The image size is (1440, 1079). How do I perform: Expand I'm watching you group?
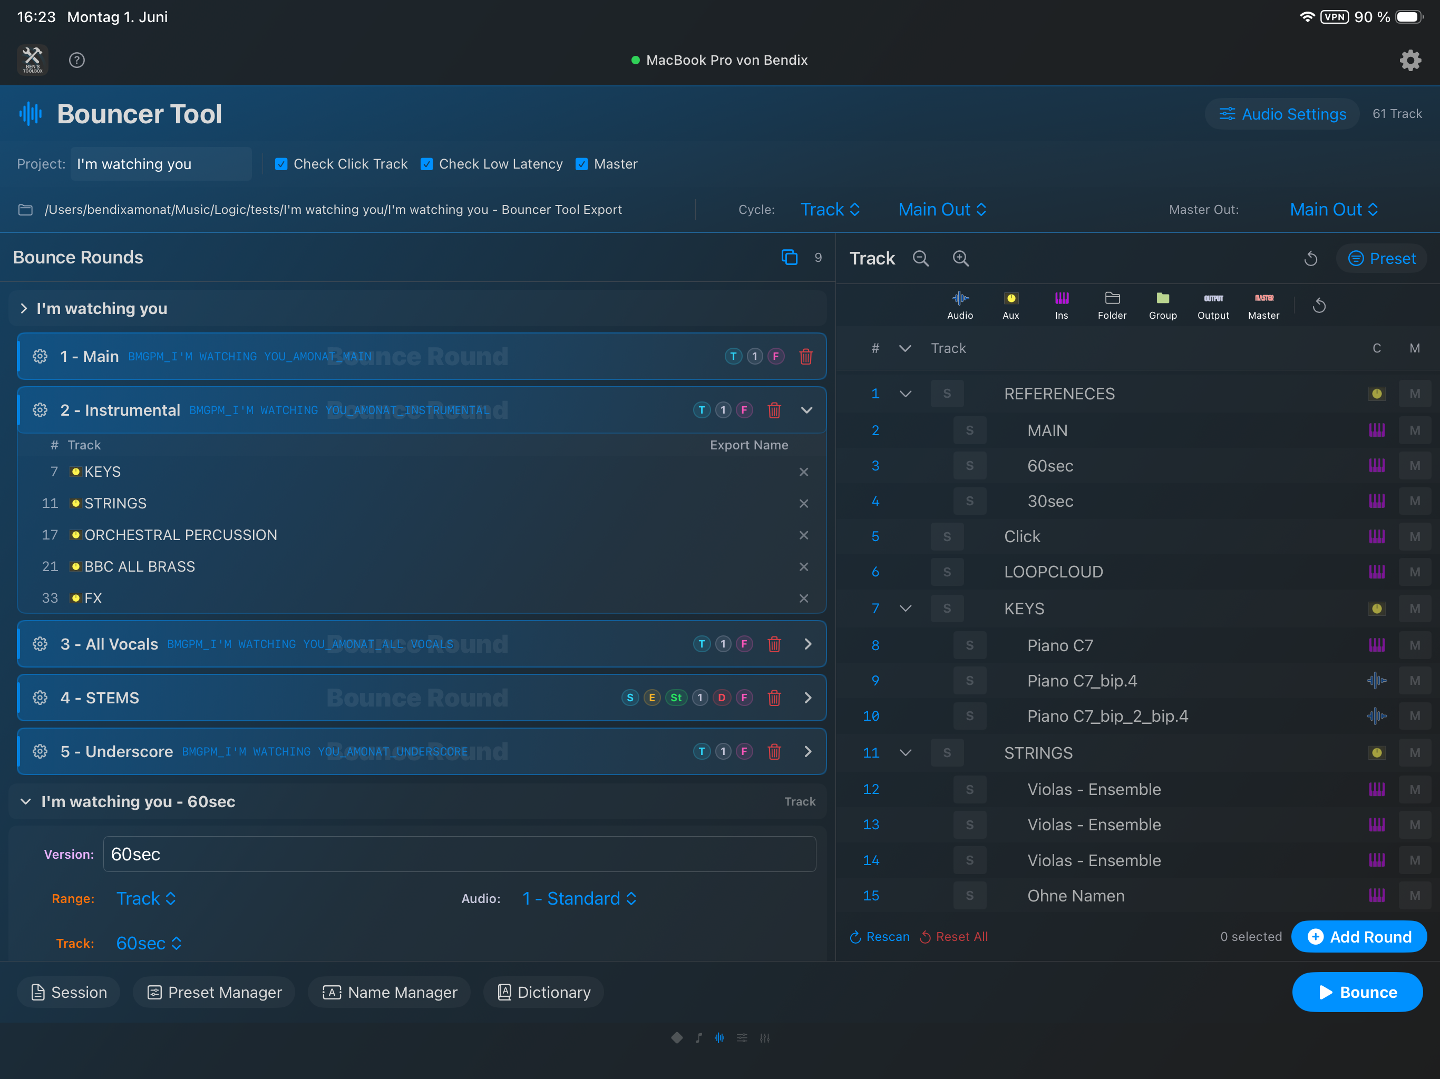24,309
